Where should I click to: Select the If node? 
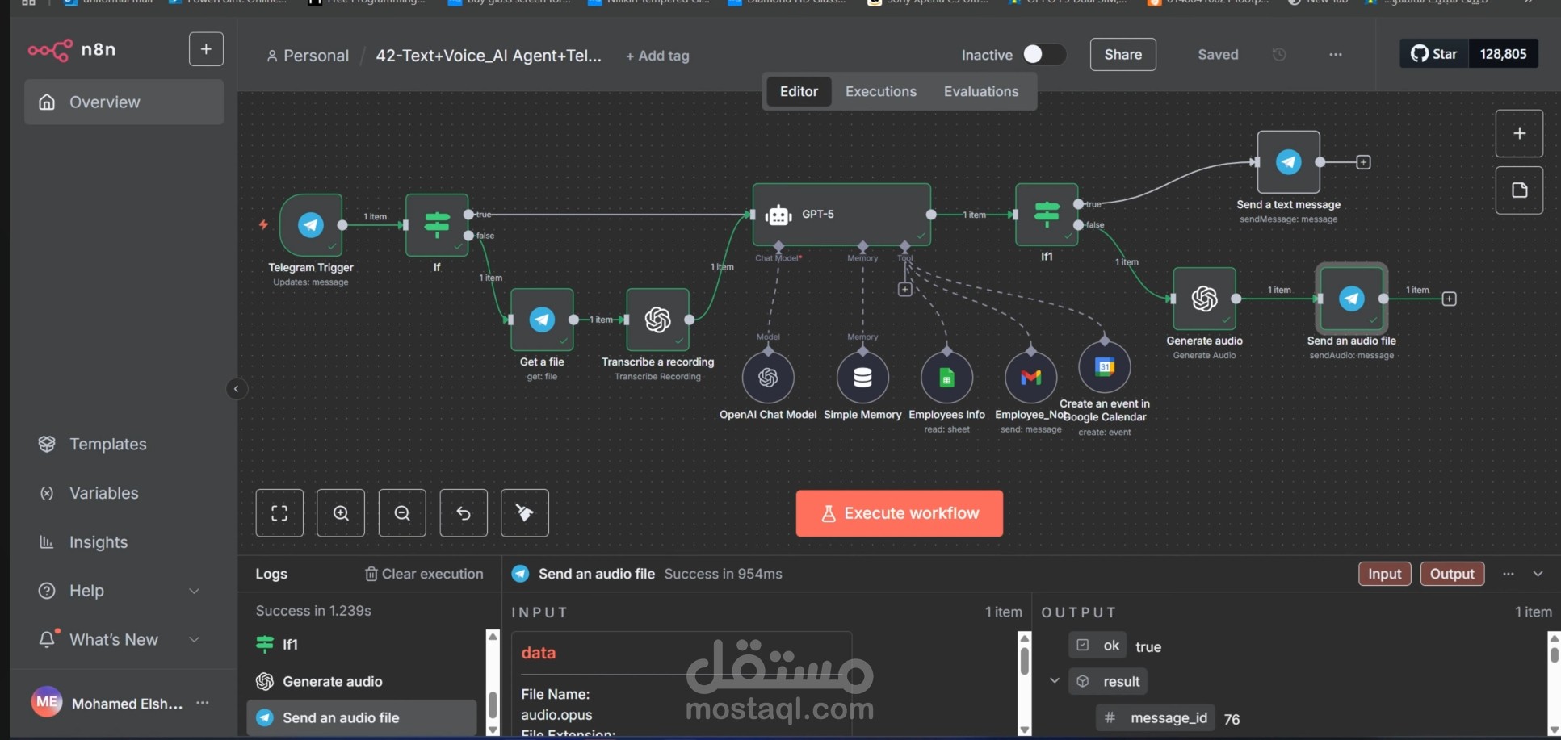(437, 224)
